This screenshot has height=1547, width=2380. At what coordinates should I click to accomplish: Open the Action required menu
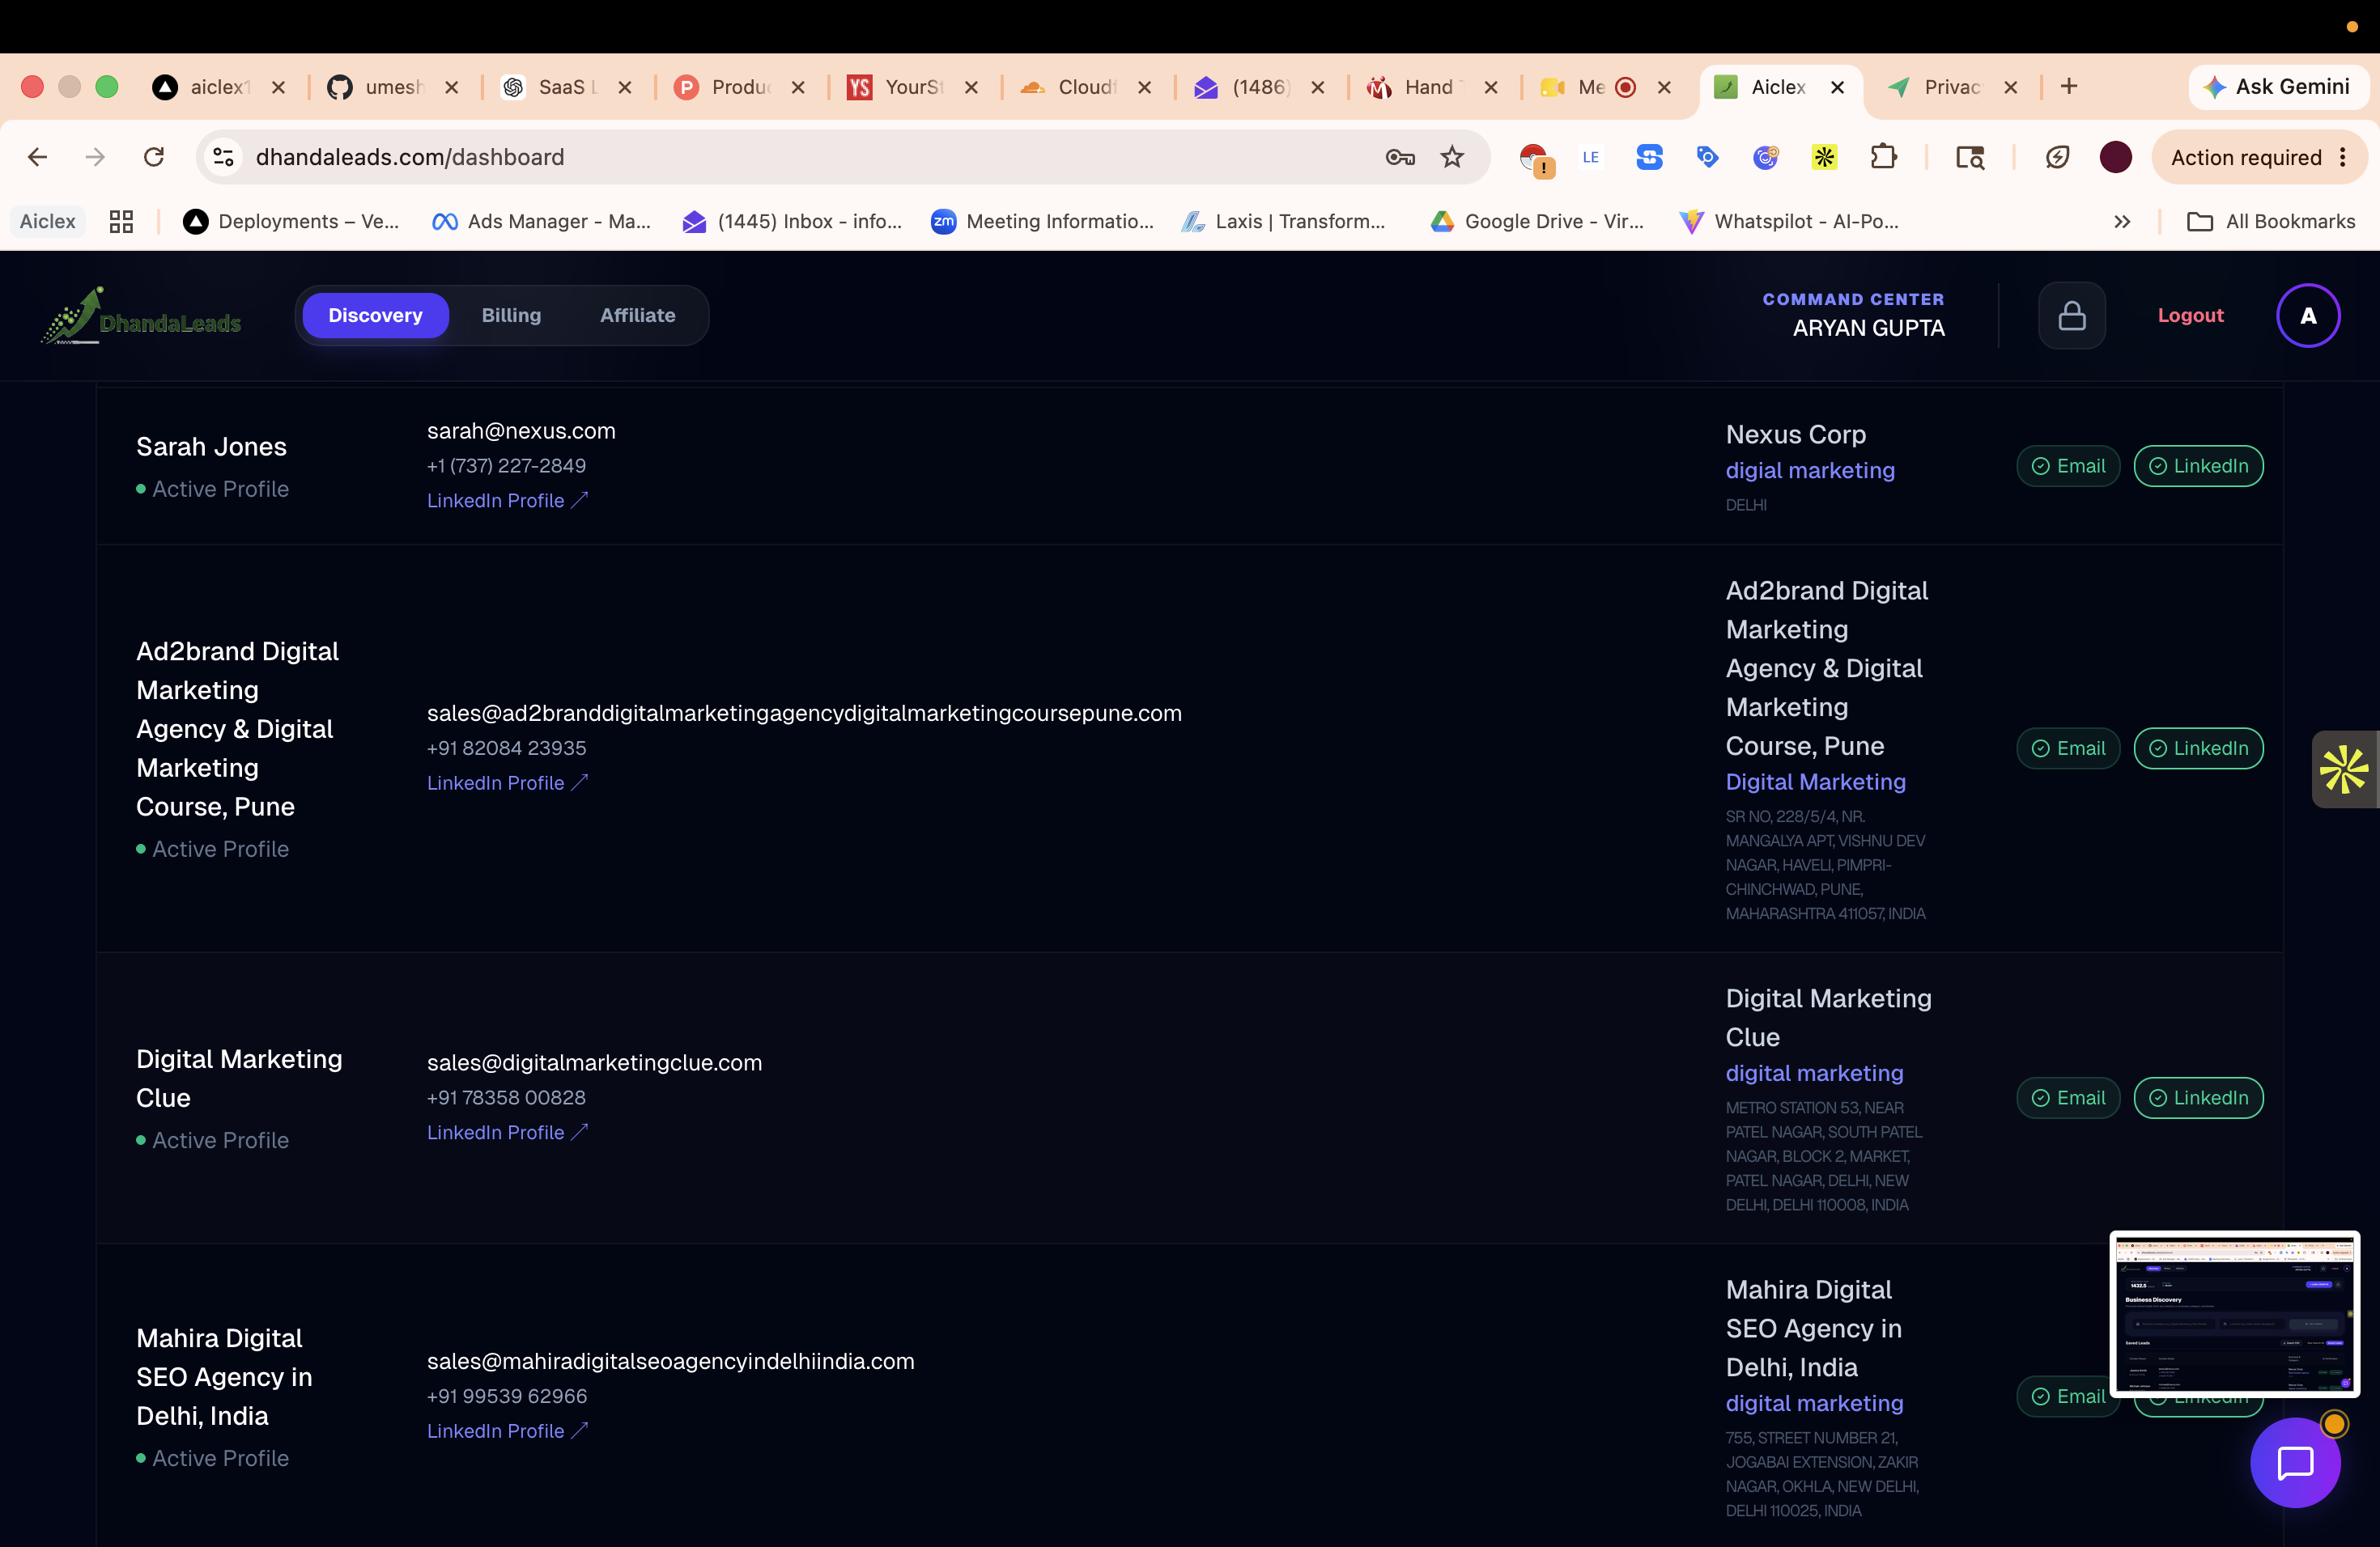(x=2259, y=157)
